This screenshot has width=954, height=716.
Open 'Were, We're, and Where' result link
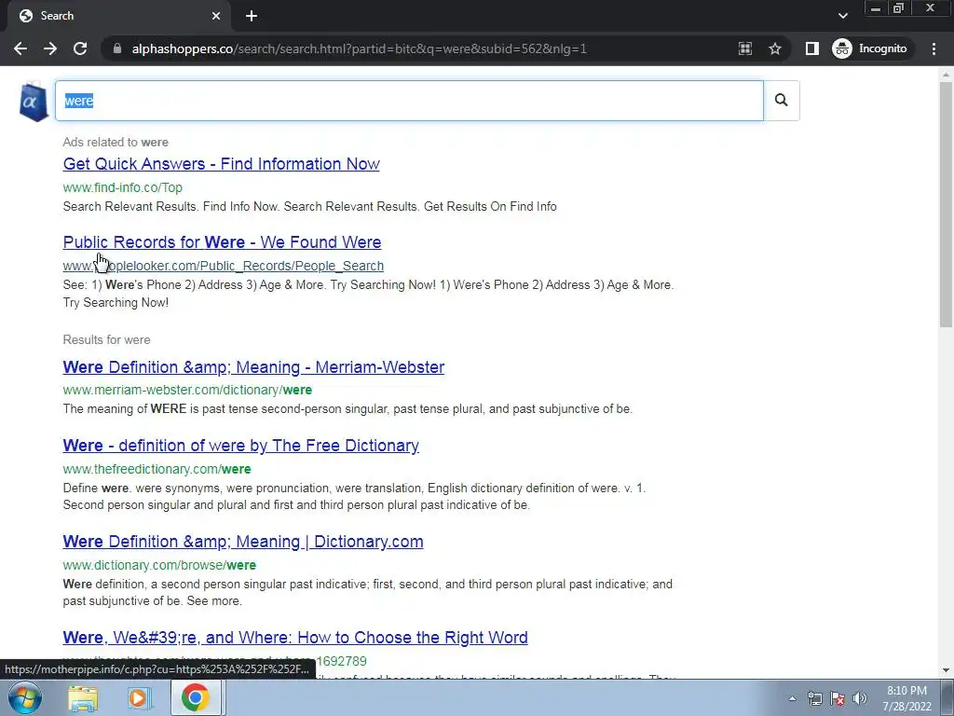pyautogui.click(x=295, y=638)
